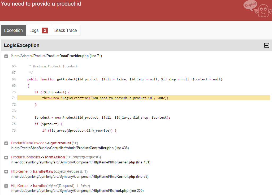Click the Symfony exception ghost icon
272x195 pixels.
[x=257, y=9]
